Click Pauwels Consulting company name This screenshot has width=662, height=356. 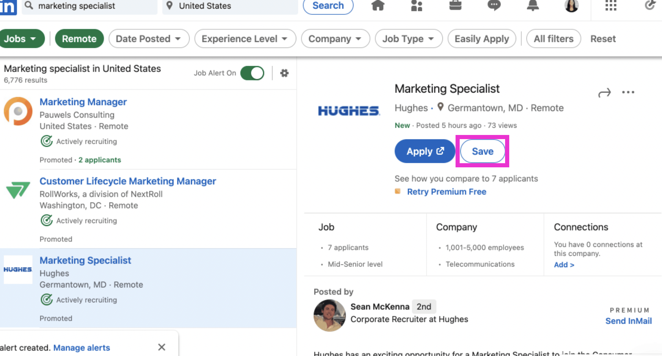pos(77,115)
